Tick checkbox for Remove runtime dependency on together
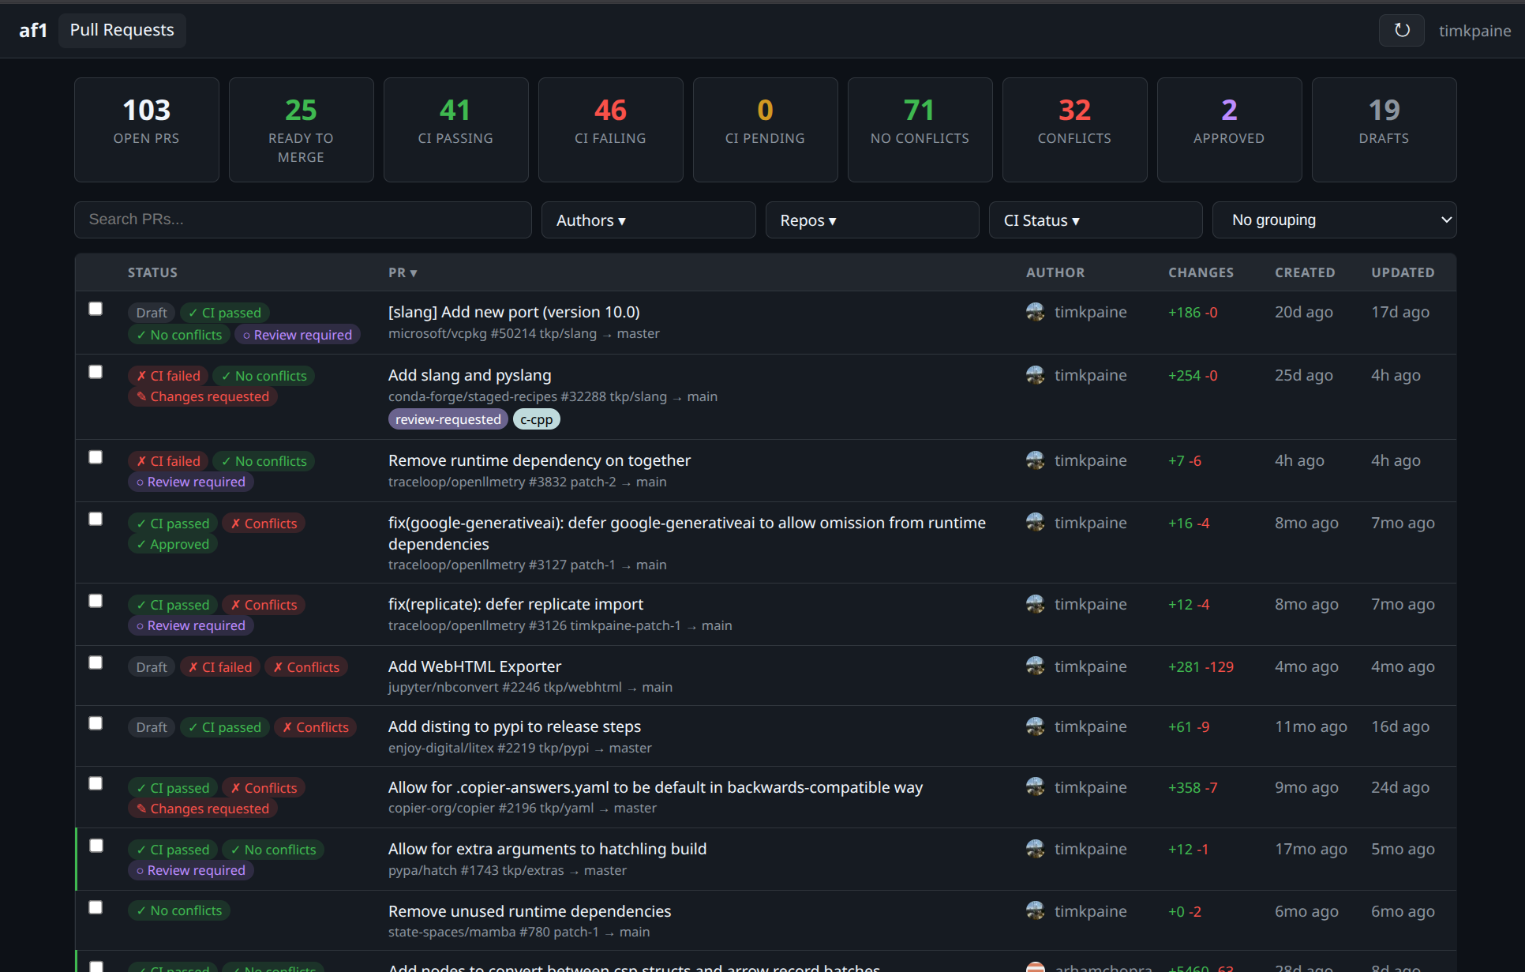Image resolution: width=1525 pixels, height=972 pixels. (96, 457)
